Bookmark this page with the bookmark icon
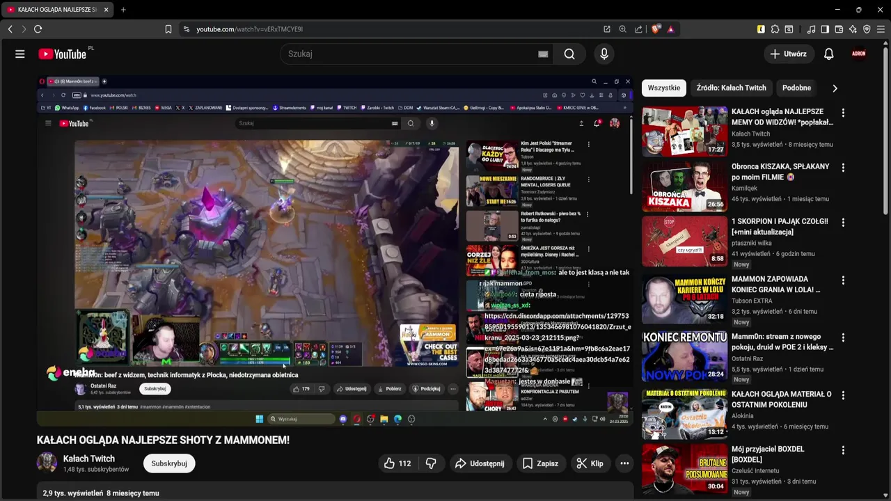The image size is (891, 501). (168, 29)
